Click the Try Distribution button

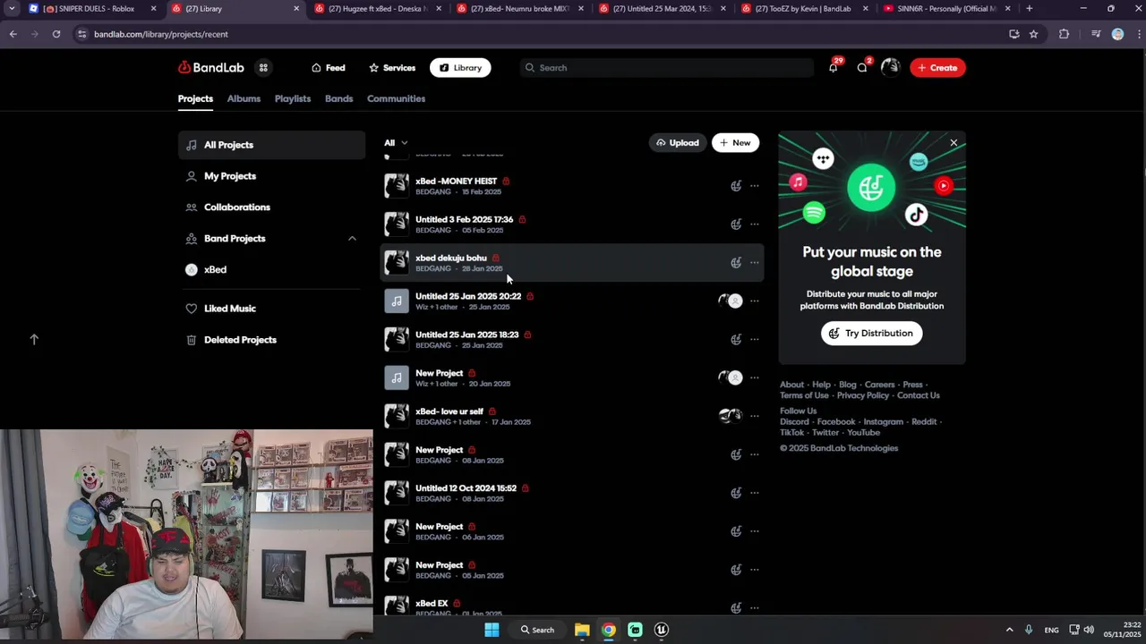pos(871,334)
